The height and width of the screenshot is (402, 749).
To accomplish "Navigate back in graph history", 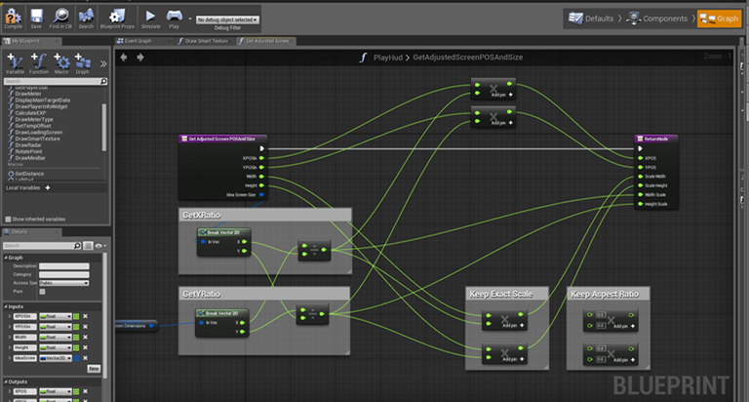I will tap(124, 58).
